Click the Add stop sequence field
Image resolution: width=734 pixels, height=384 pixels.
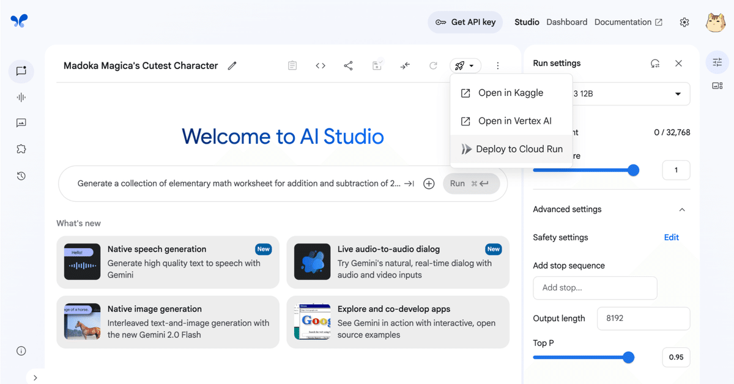click(595, 288)
